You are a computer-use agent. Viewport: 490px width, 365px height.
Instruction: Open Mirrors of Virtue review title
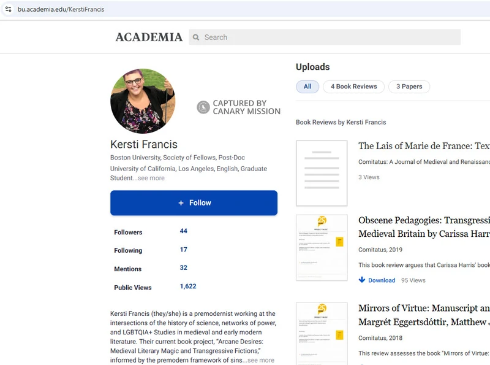tap(424, 315)
